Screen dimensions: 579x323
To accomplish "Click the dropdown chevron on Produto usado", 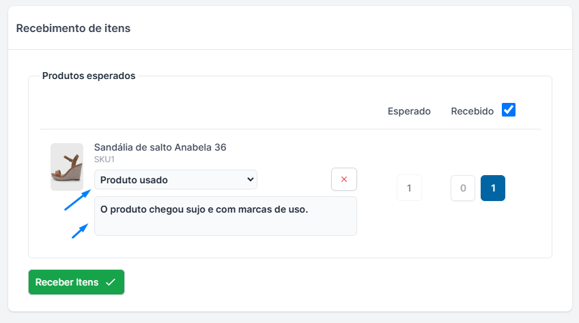I will pos(250,180).
